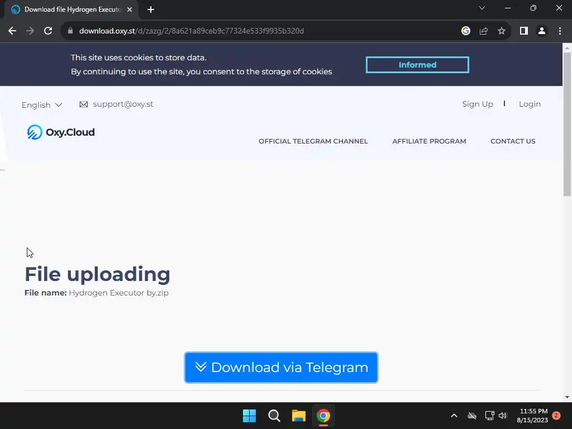
Task: Open the notification badge showing 2
Action: pos(556,416)
